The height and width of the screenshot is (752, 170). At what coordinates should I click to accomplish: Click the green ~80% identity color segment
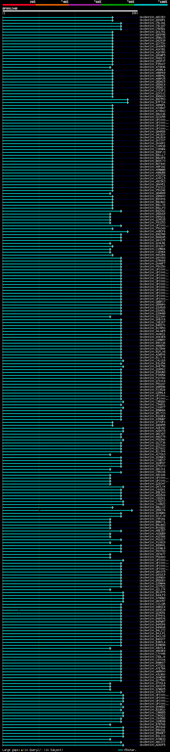click(118, 5)
